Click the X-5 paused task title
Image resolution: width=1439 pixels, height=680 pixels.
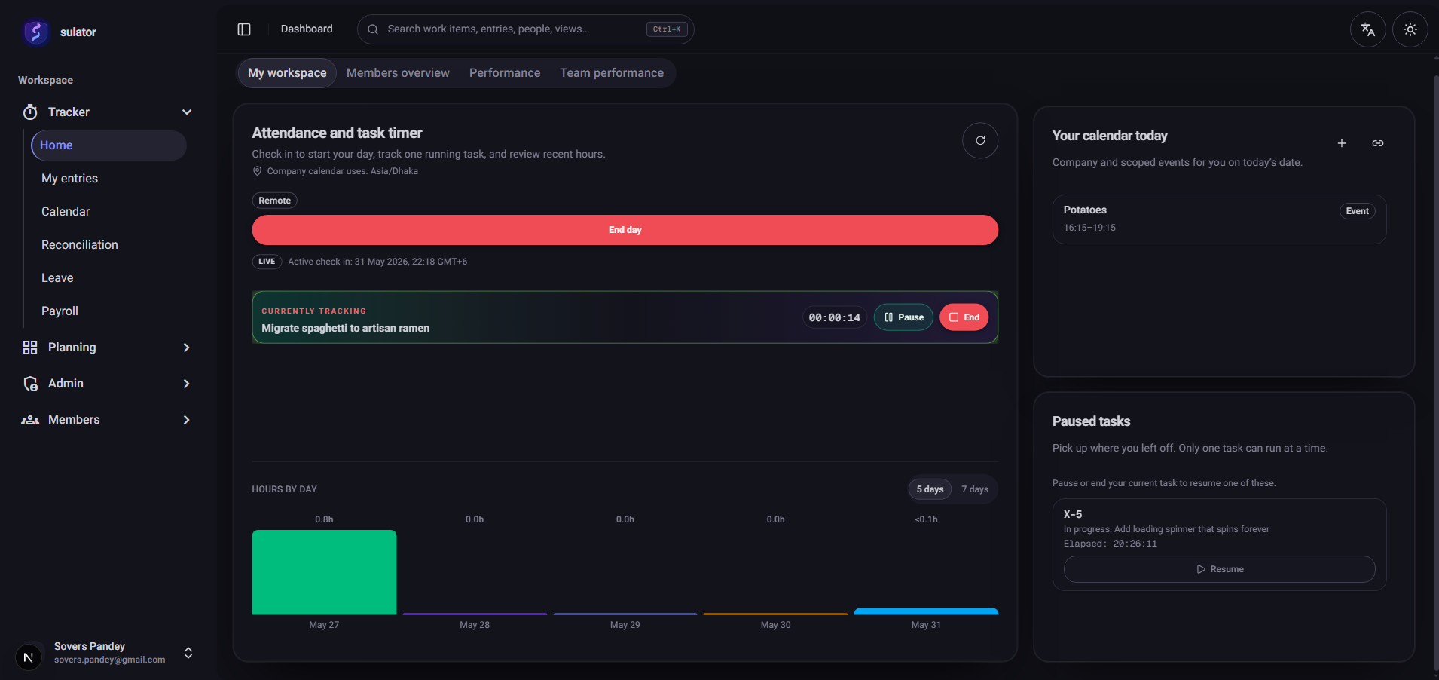pyautogui.click(x=1073, y=514)
